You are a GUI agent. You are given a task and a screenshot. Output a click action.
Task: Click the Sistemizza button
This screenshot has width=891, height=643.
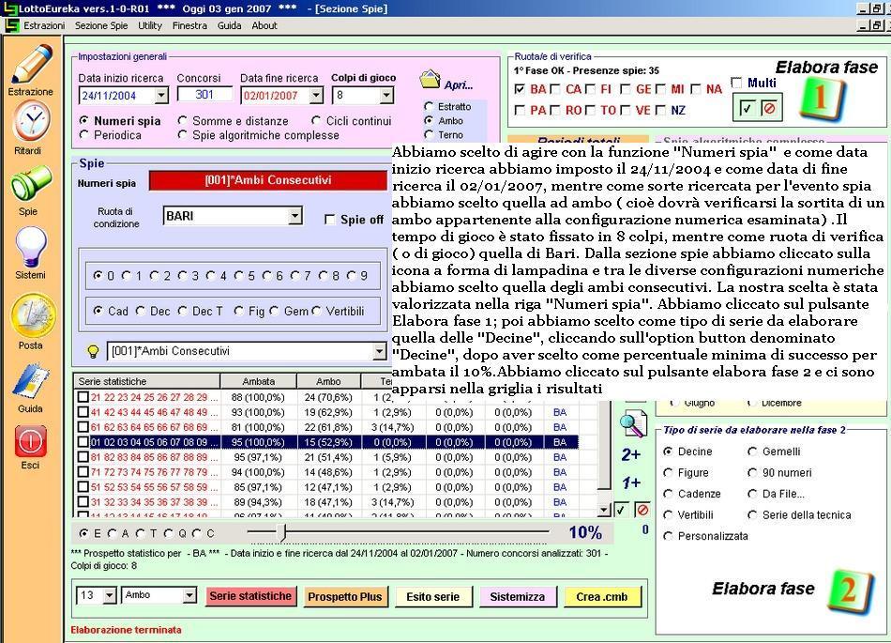pyautogui.click(x=518, y=597)
